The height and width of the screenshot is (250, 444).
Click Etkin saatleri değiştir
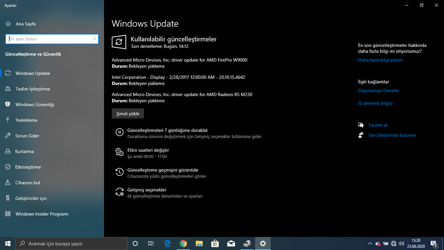148,150
